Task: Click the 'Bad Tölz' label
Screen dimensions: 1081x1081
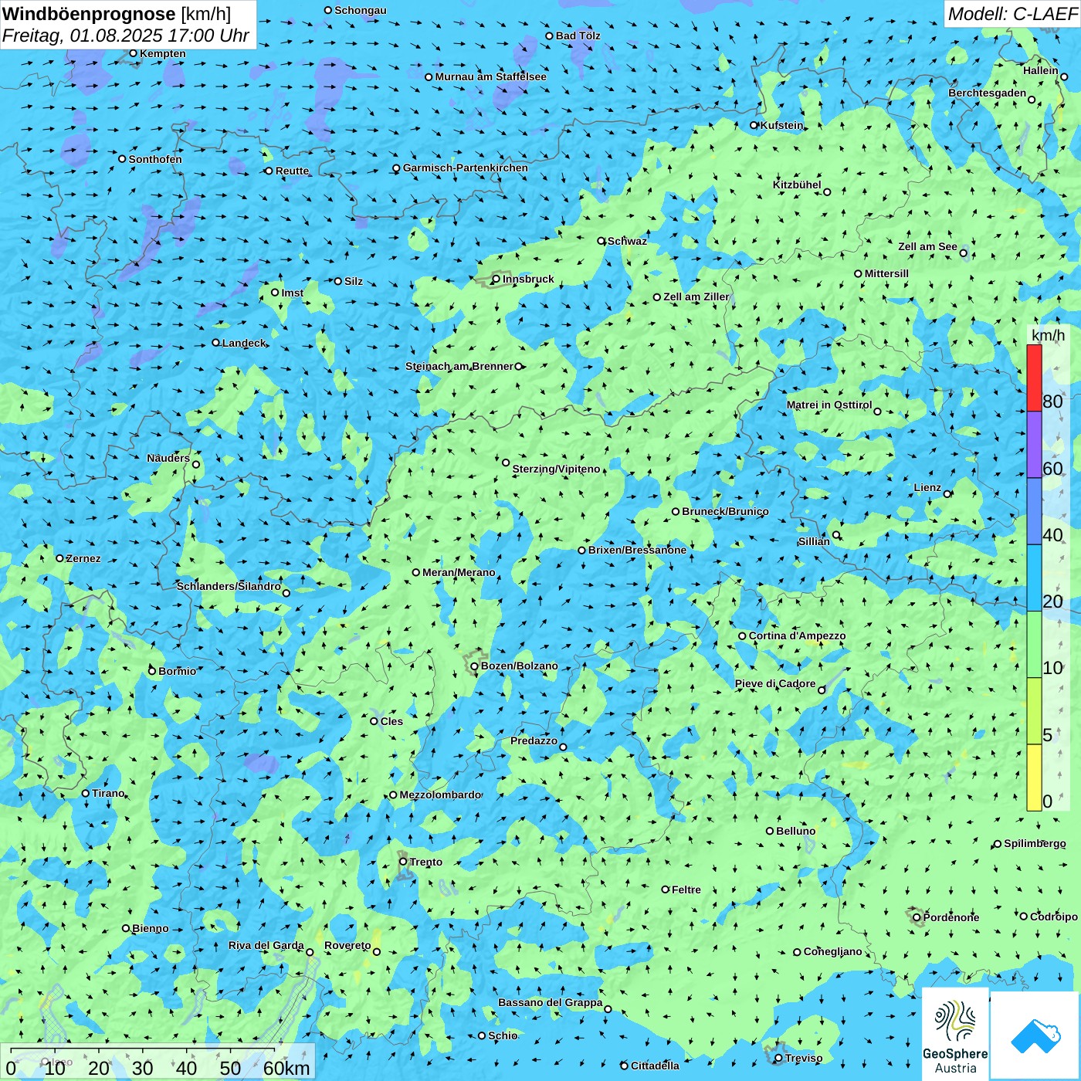Action: (578, 36)
